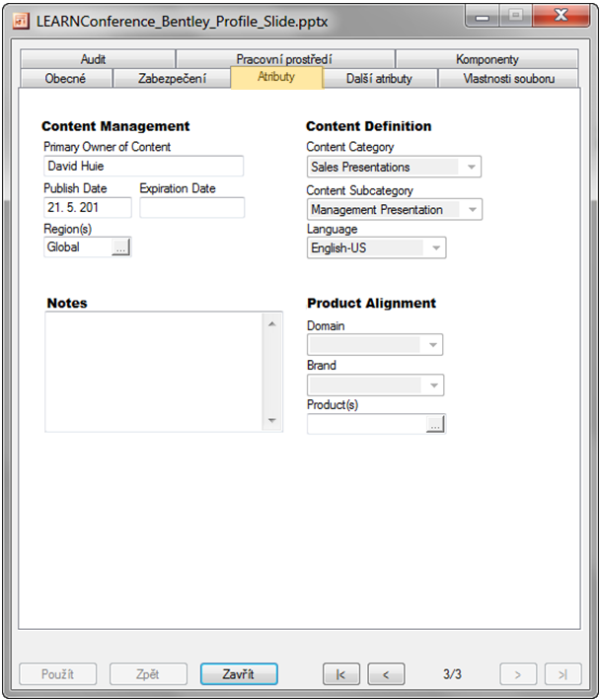
Task: Switch to the Obecné tab
Action: 65,79
